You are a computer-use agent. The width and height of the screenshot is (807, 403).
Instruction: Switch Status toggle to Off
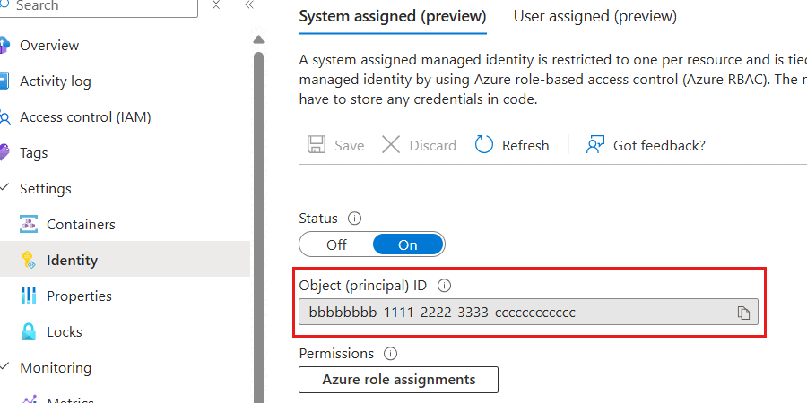[336, 244]
